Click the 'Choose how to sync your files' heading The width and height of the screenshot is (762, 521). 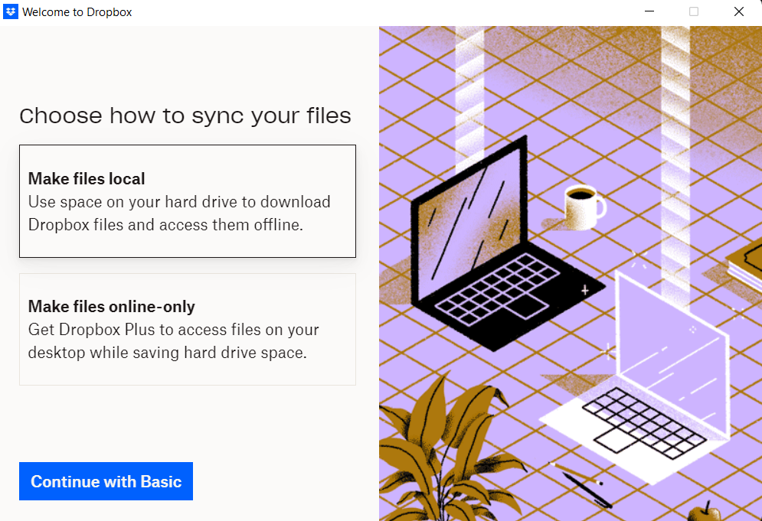[x=185, y=116]
